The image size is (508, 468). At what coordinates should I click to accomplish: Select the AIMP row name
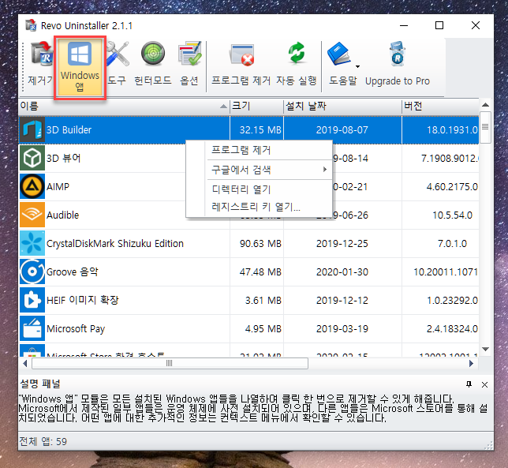tap(58, 187)
